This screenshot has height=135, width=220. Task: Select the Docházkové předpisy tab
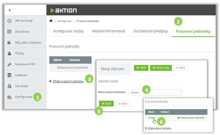click(x=150, y=31)
